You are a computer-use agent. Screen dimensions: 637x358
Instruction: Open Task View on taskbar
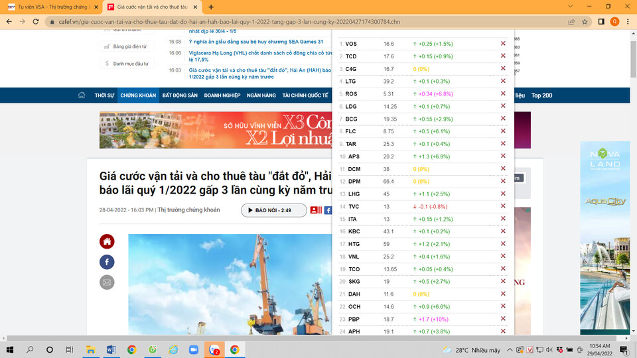tap(70, 349)
